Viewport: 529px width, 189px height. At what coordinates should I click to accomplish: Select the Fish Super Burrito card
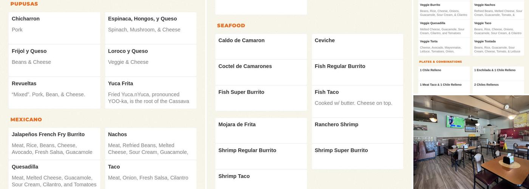coord(261,98)
